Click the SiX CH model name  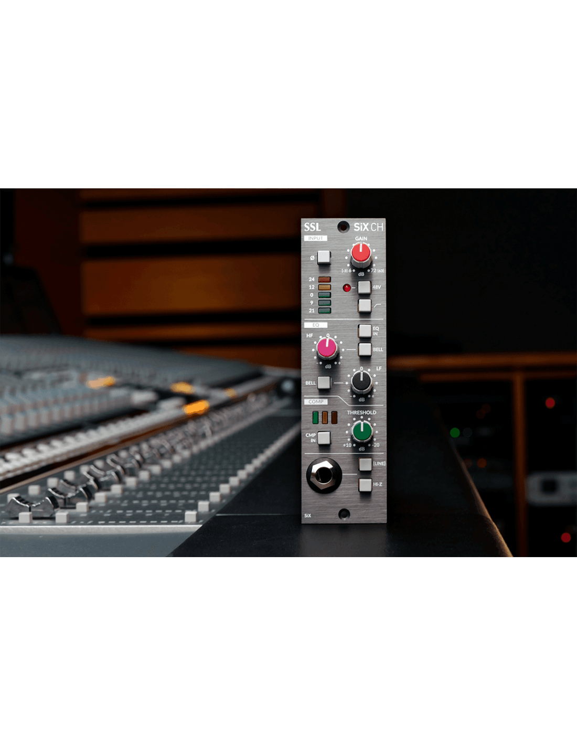coord(368,227)
